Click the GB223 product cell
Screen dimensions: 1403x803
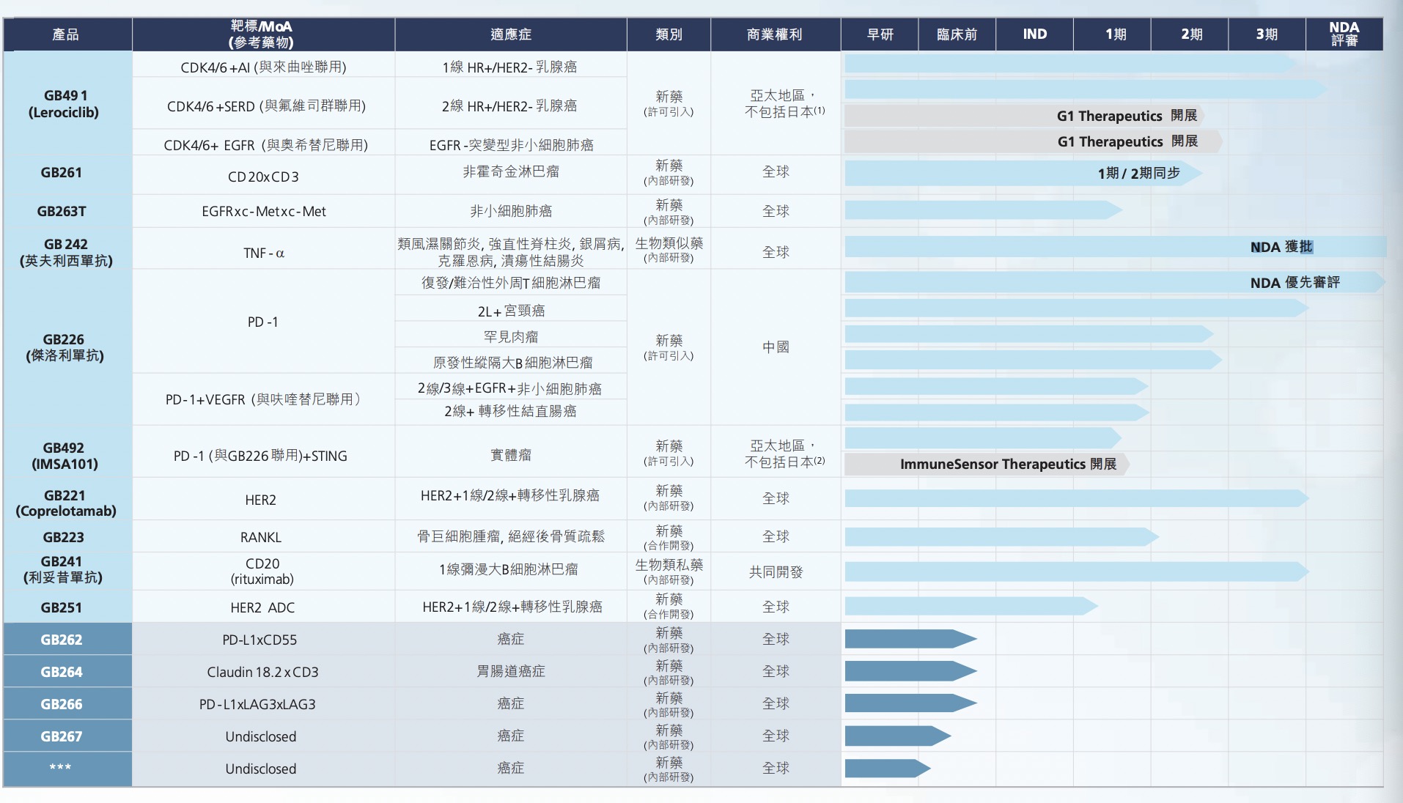pyautogui.click(x=67, y=537)
